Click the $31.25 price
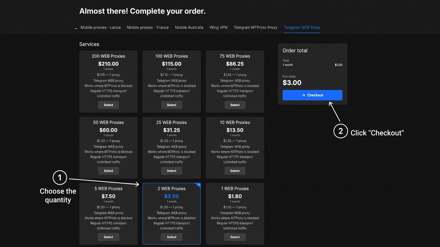The width and height of the screenshot is (440, 247). click(x=172, y=130)
